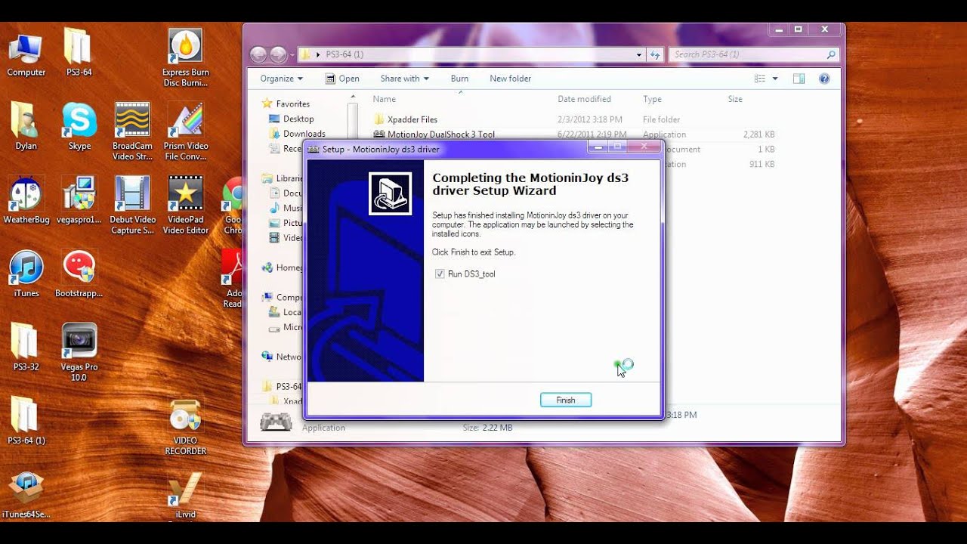Image resolution: width=967 pixels, height=544 pixels.
Task: Launch iTunes from the desktop
Action: (26, 274)
